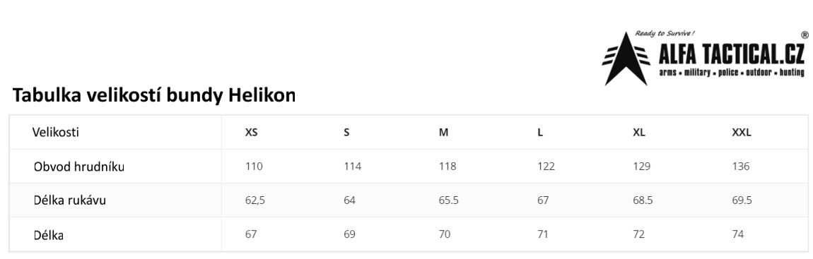Click the 'Obvod hrudníku' row label
Image resolution: width=813 pixels, height=259 pixels.
[78, 167]
